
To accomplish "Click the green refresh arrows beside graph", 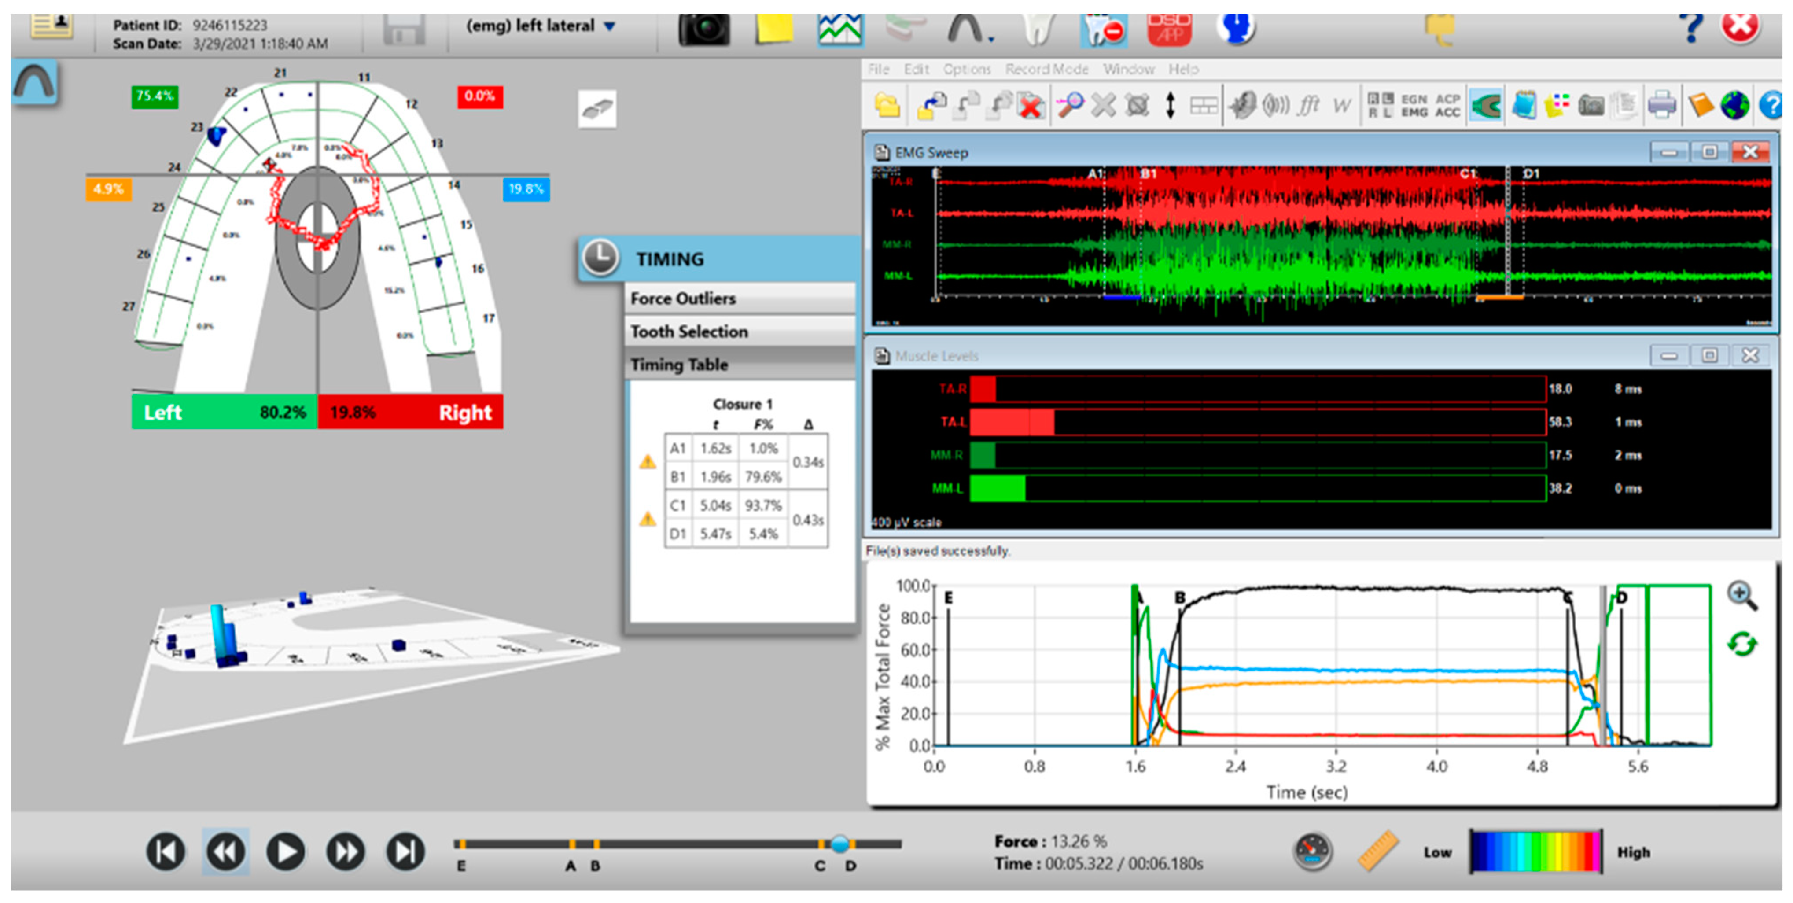I will pyautogui.click(x=1741, y=644).
